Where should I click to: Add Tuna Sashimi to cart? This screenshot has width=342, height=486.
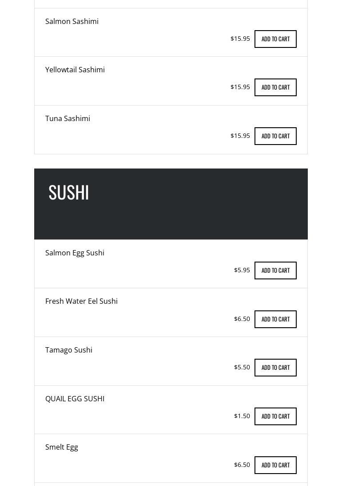click(x=275, y=136)
